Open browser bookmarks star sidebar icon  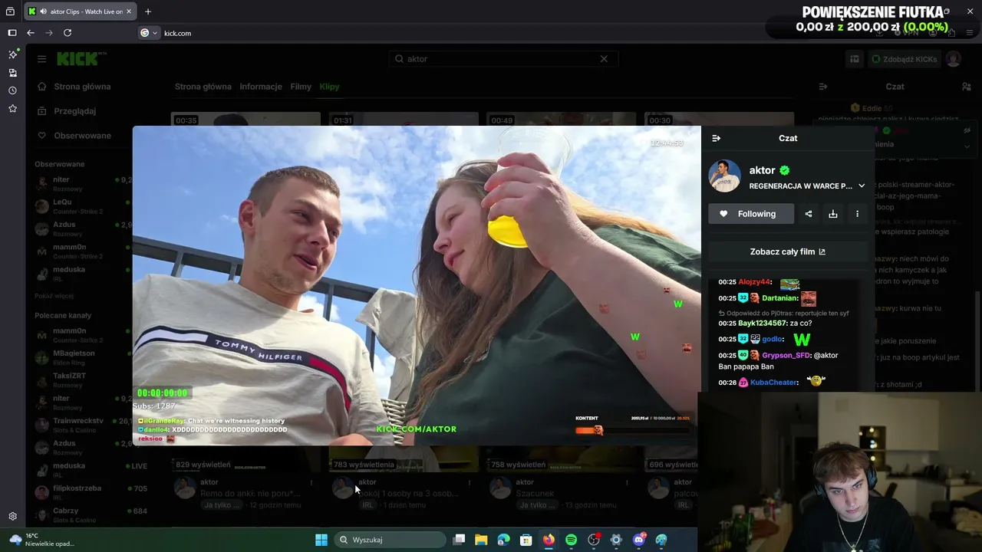point(12,109)
